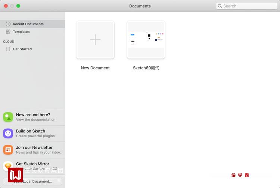The height and width of the screenshot is (188, 280).
Task: Click View the documentation subtitle
Action: point(36,119)
